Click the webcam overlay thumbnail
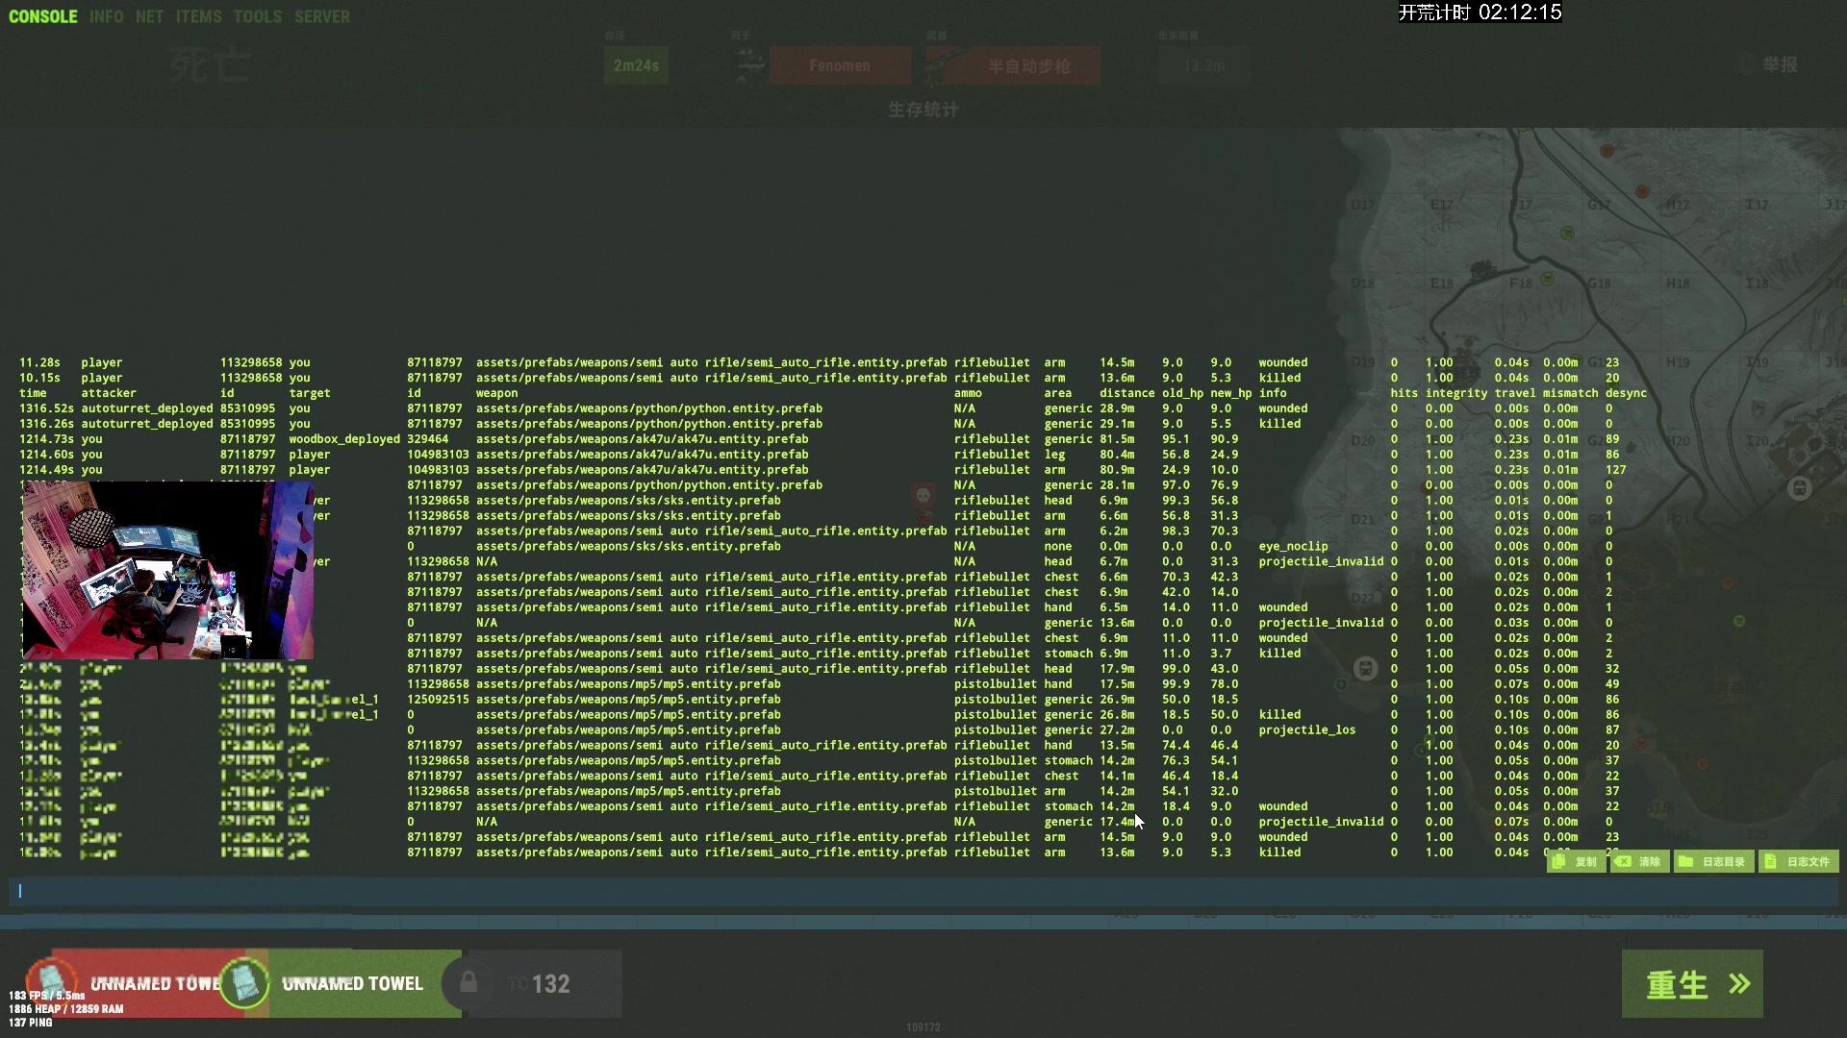 pyautogui.click(x=167, y=570)
